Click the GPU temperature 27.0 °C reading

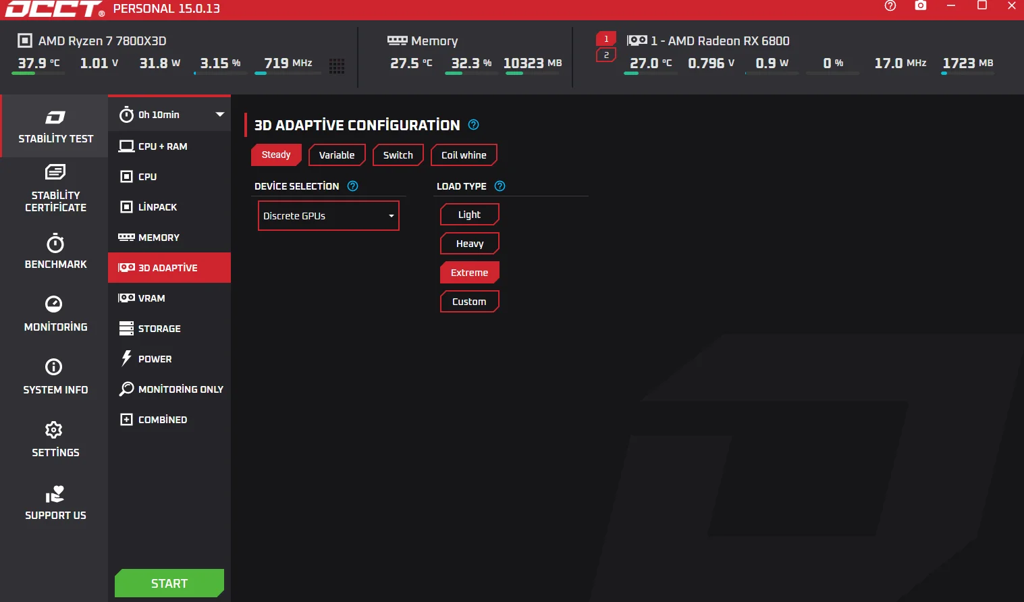pos(651,63)
